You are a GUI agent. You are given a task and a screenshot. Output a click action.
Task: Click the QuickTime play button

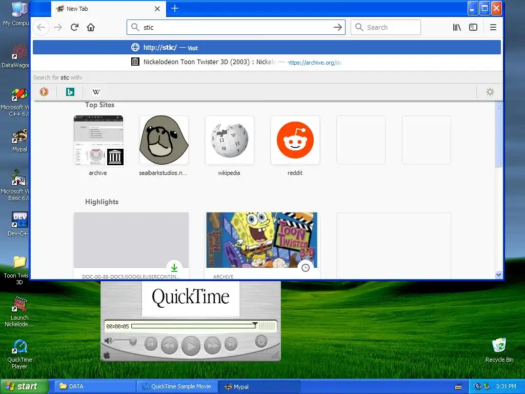tap(191, 346)
